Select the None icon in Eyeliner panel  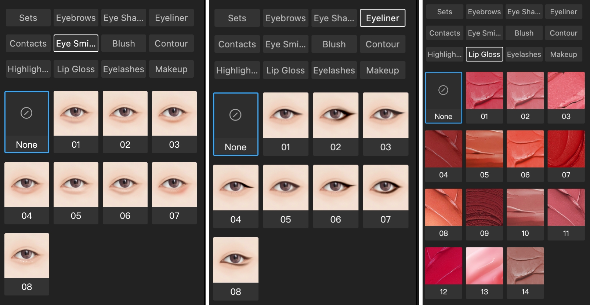point(235,124)
